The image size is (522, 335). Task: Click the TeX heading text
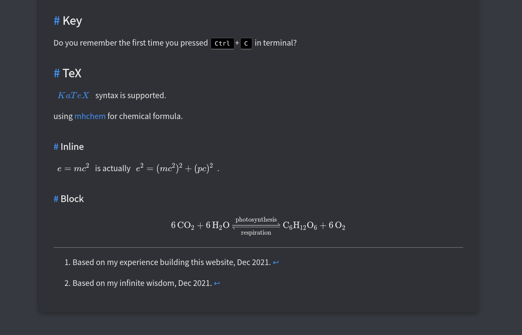click(x=72, y=73)
